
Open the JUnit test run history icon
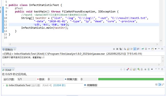(149, 69)
